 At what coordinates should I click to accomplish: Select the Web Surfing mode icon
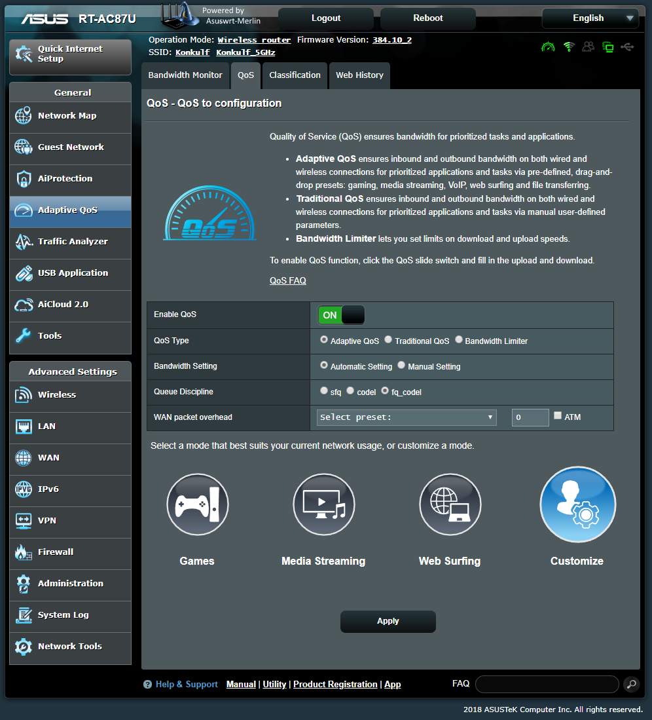click(450, 504)
